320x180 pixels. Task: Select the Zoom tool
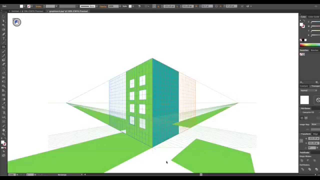(x=3, y=134)
